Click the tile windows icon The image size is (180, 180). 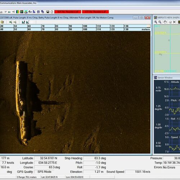[39, 12]
